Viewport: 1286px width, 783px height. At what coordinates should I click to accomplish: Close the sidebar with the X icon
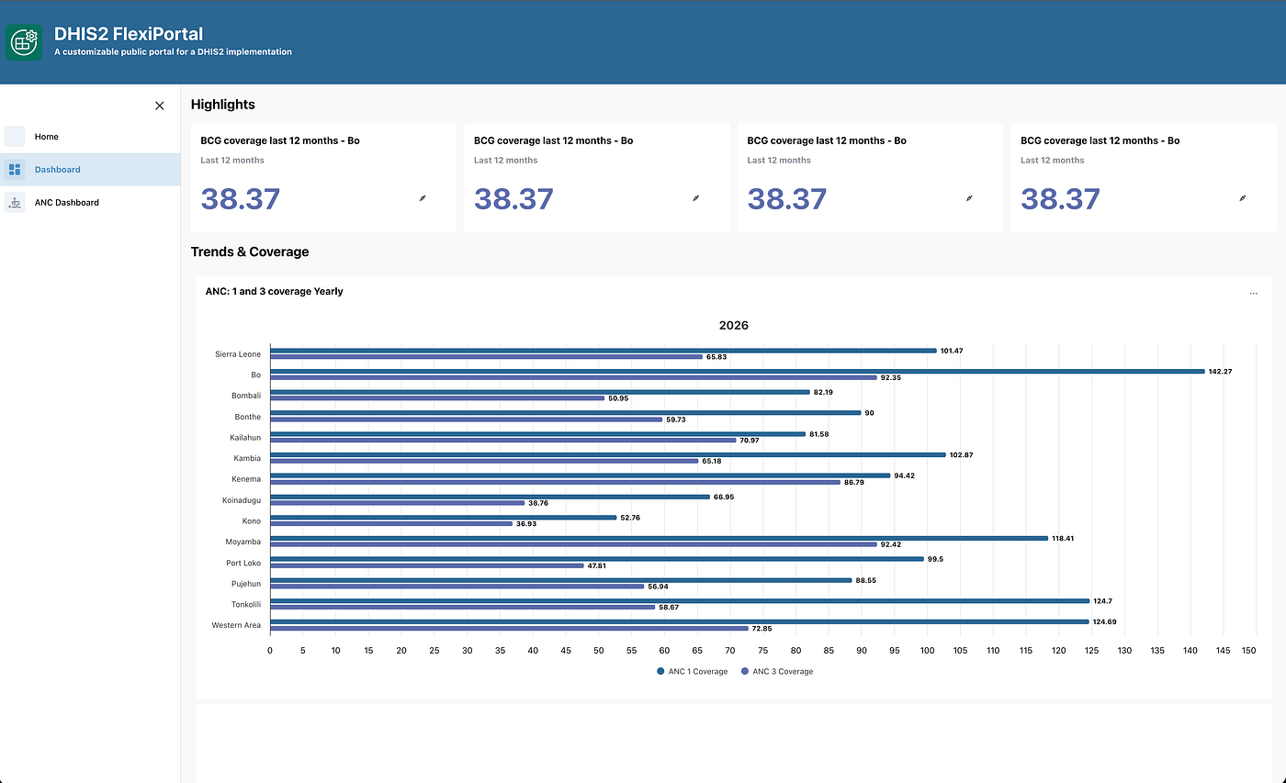(x=160, y=106)
